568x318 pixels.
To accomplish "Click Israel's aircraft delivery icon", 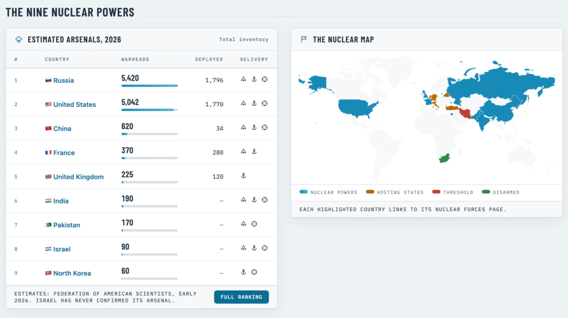I will (x=244, y=248).
